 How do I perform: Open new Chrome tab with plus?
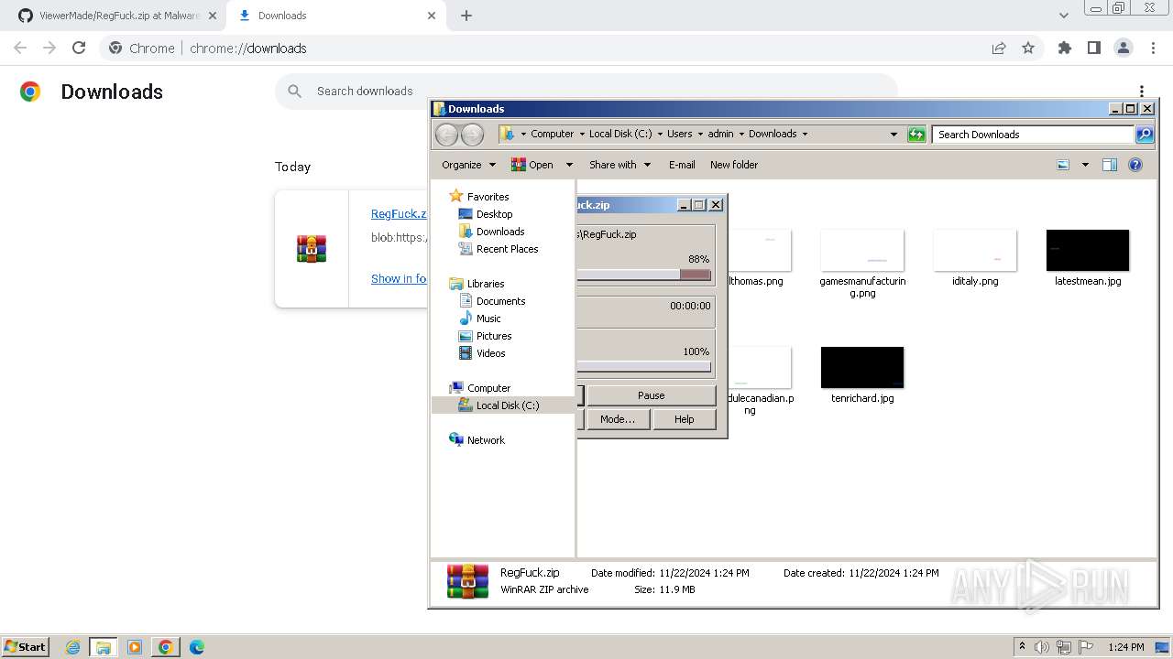point(466,16)
